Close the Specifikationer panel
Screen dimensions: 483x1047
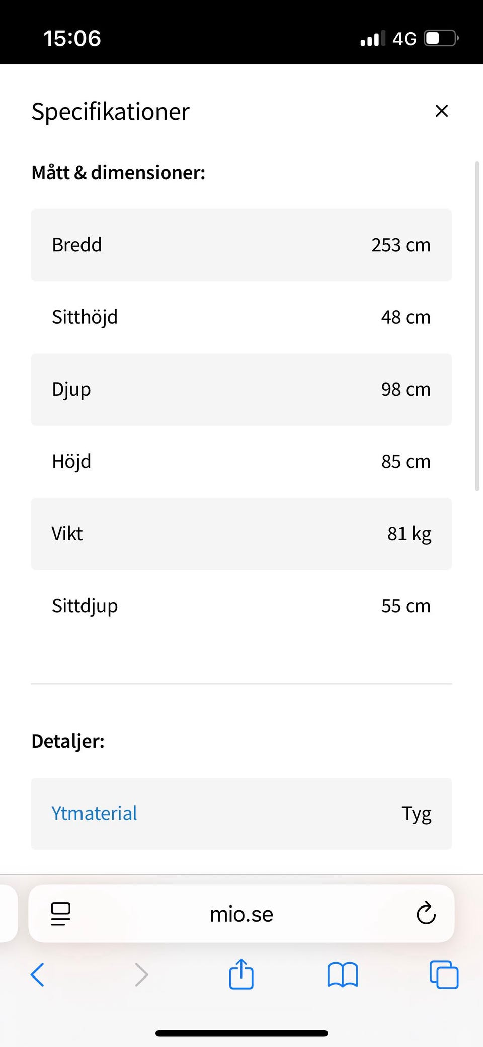coord(441,111)
